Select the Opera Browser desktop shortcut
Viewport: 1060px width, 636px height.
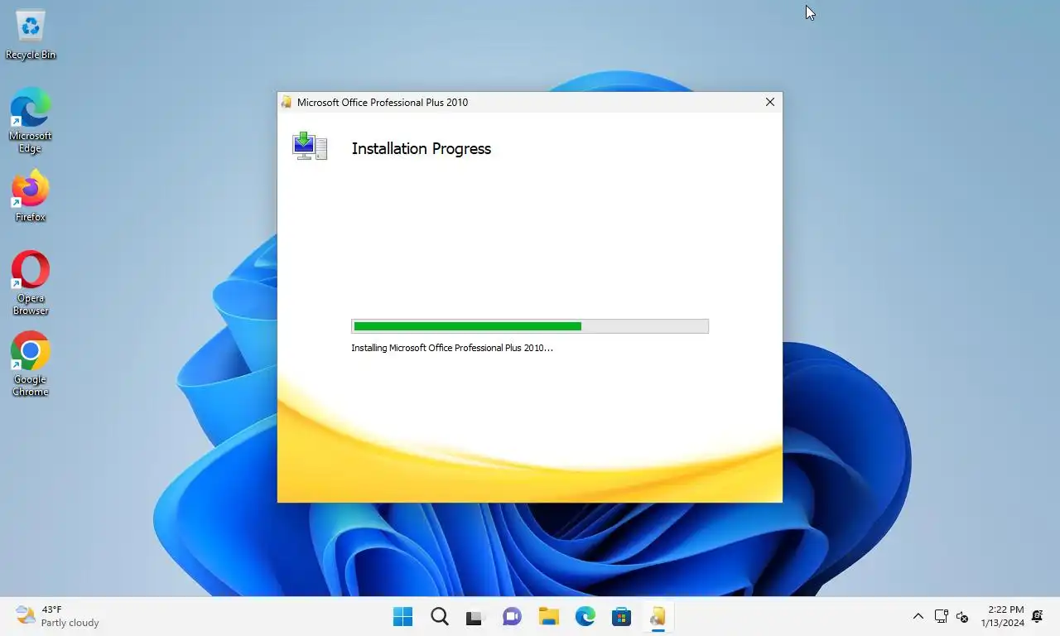click(31, 283)
